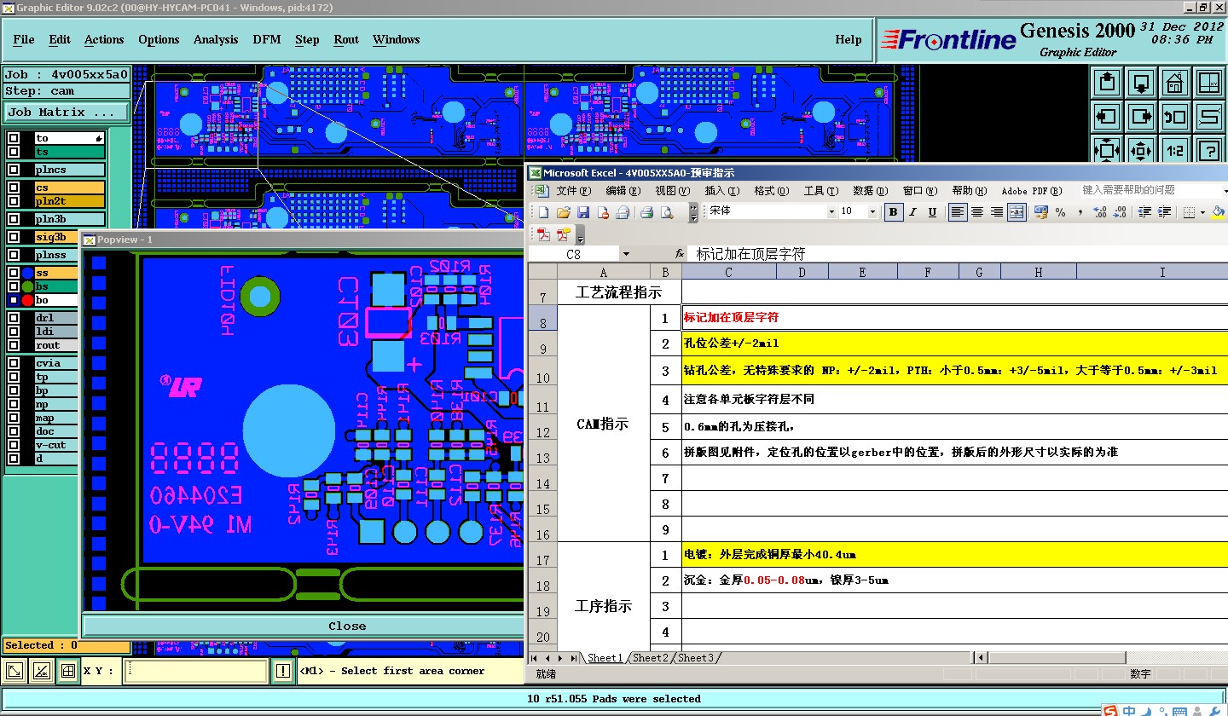Toggle checkbox for layer cs
This screenshot has width=1228, height=716.
tap(14, 188)
